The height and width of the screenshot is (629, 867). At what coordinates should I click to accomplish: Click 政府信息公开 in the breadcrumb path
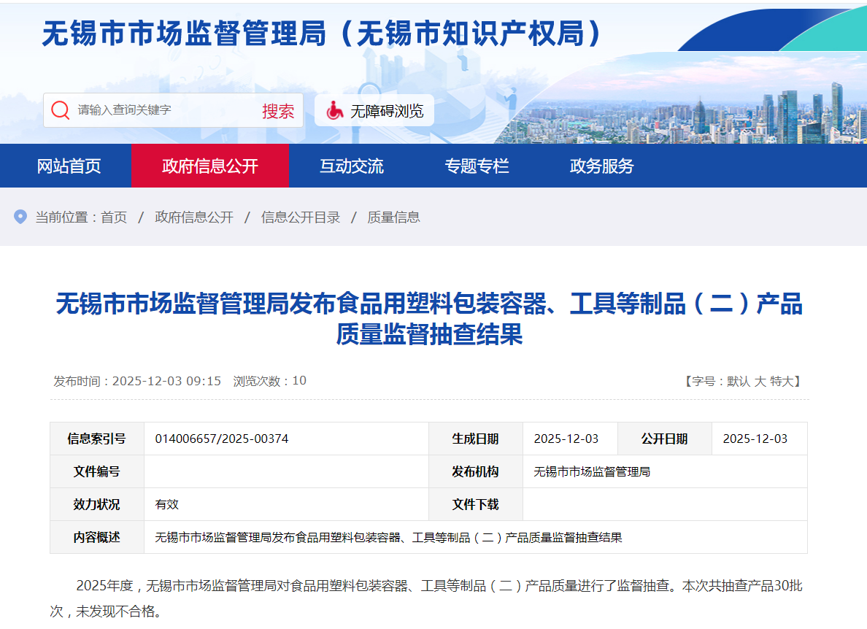[194, 217]
